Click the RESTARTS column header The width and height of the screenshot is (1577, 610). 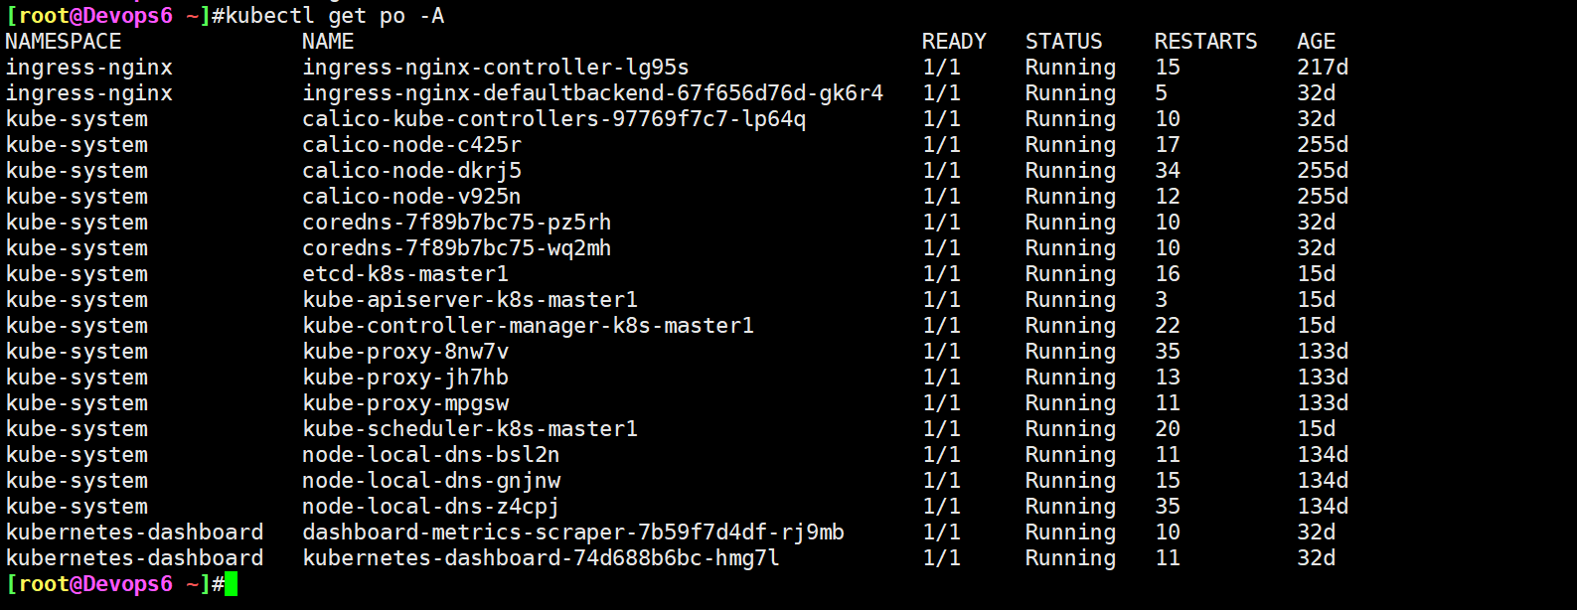(x=1205, y=42)
